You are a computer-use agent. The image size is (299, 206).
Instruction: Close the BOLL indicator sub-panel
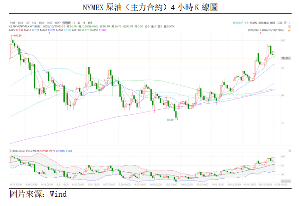pyautogui.click(x=290, y=151)
